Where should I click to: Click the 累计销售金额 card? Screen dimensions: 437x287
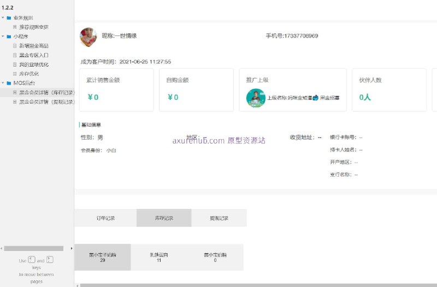[x=116, y=90]
